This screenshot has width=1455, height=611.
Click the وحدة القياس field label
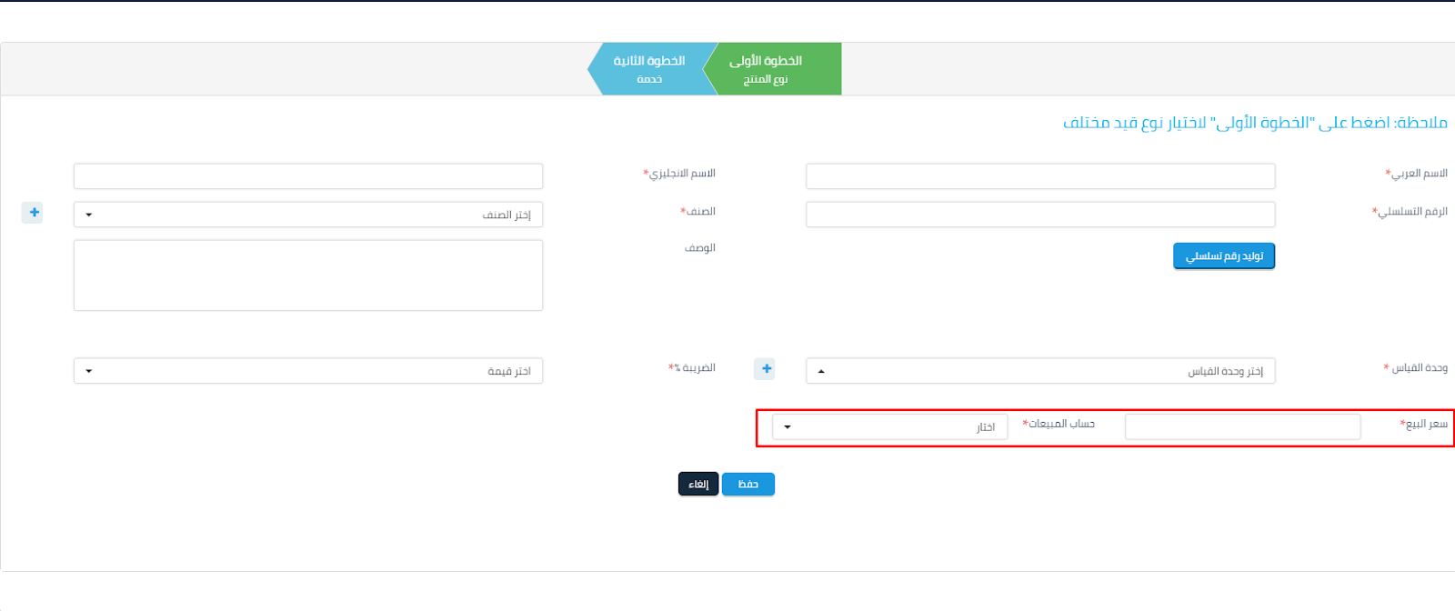(1418, 368)
